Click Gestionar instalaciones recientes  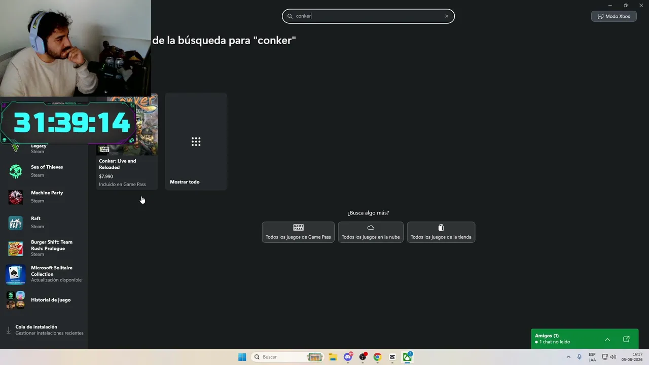click(50, 333)
